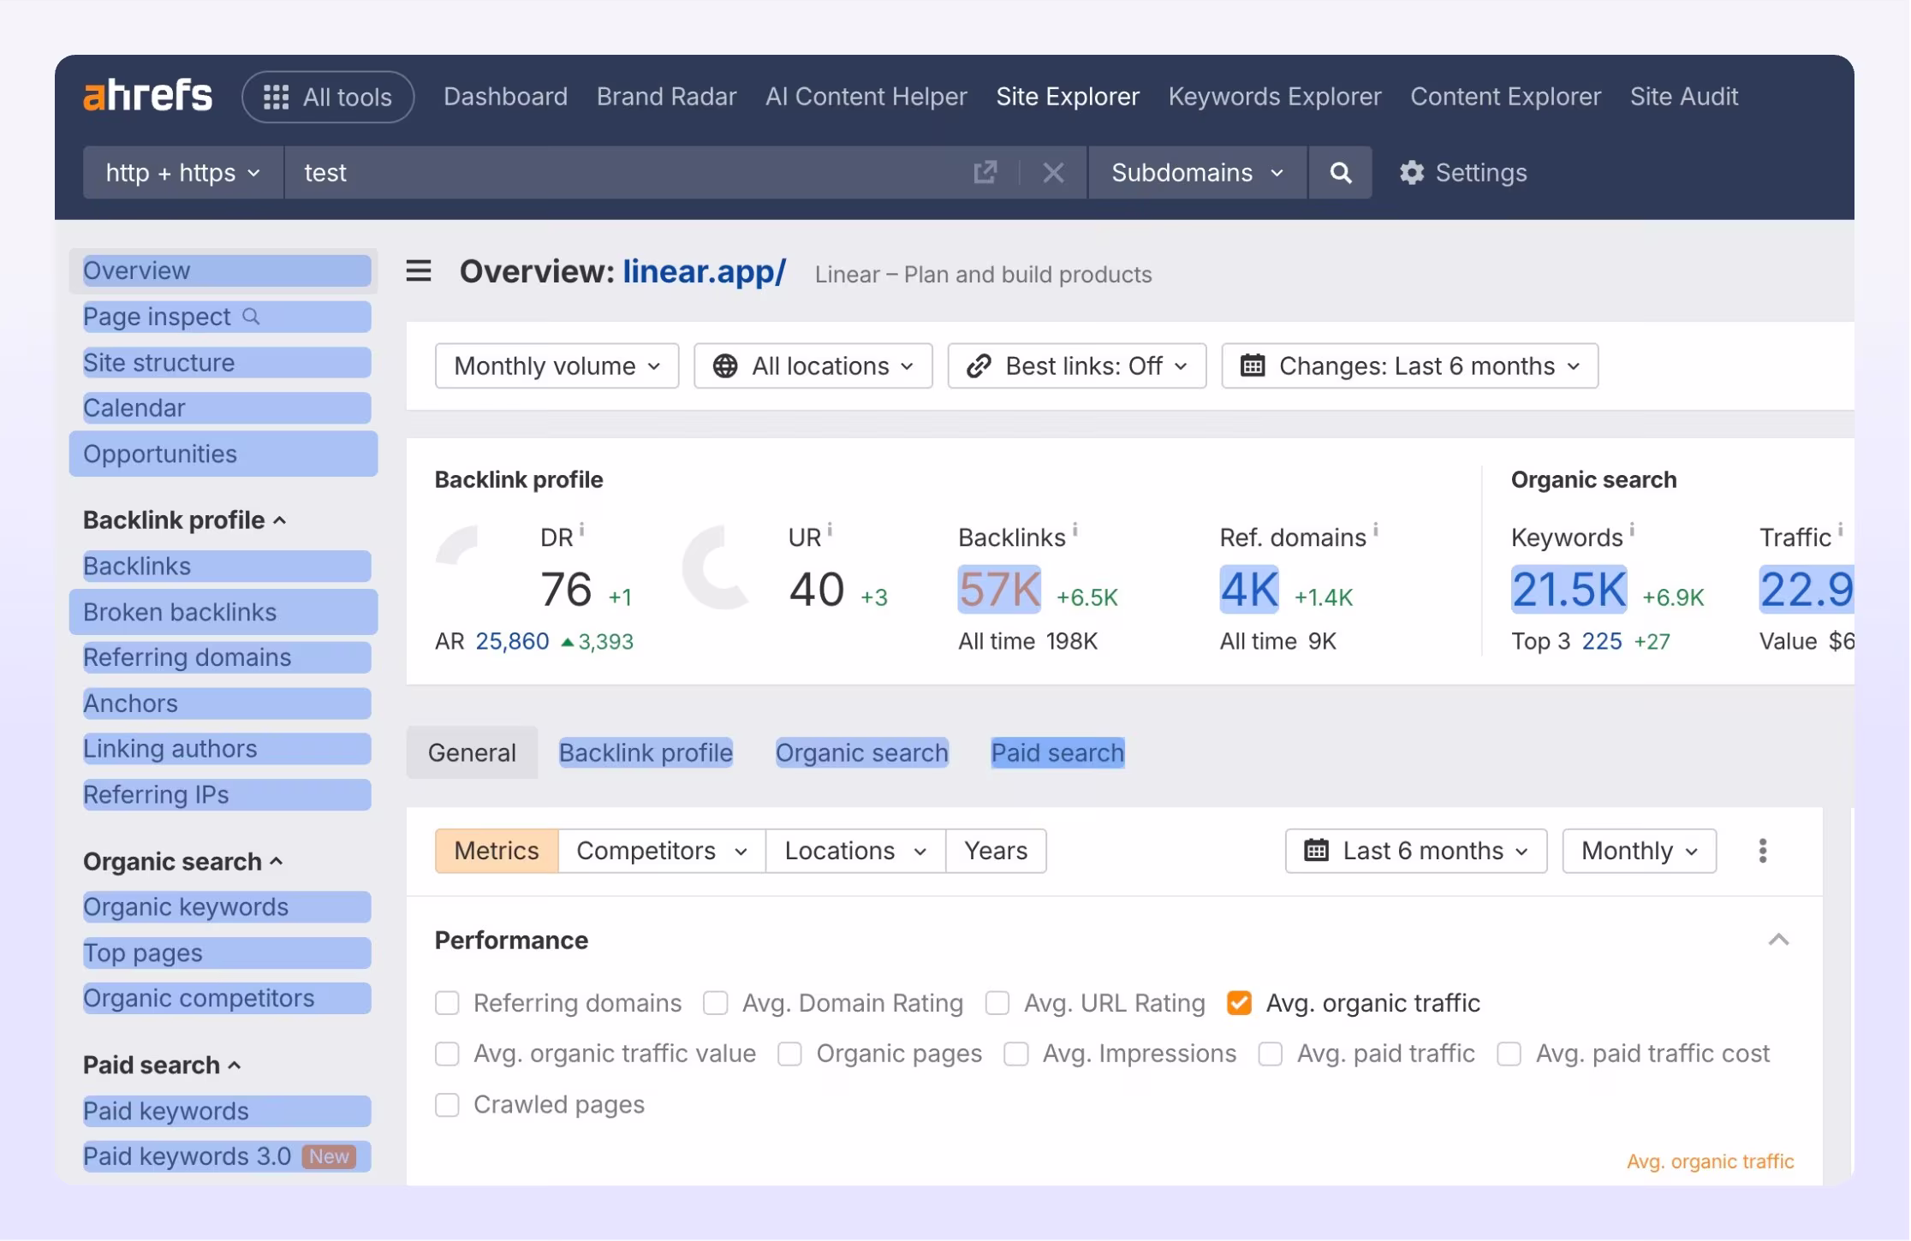Open the Monthly volume dropdown
The height and width of the screenshot is (1241, 1911).
(x=556, y=365)
